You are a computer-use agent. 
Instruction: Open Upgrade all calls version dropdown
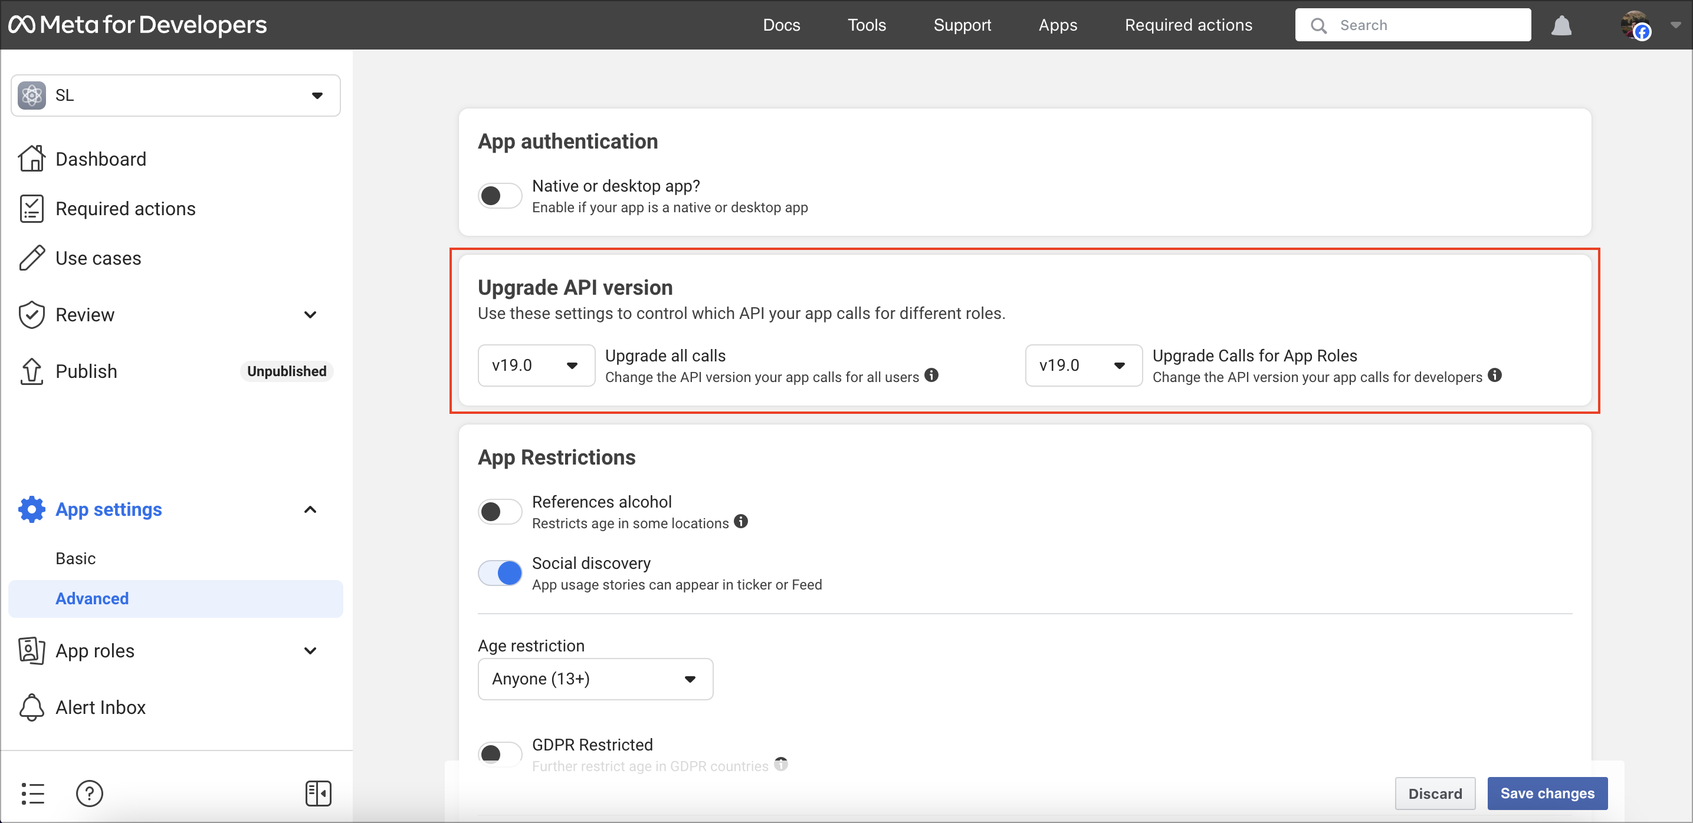[536, 365]
